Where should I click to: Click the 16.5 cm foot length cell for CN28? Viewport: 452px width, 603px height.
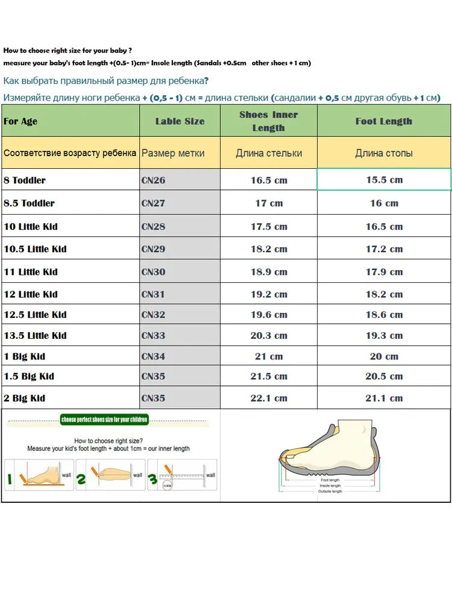click(384, 226)
